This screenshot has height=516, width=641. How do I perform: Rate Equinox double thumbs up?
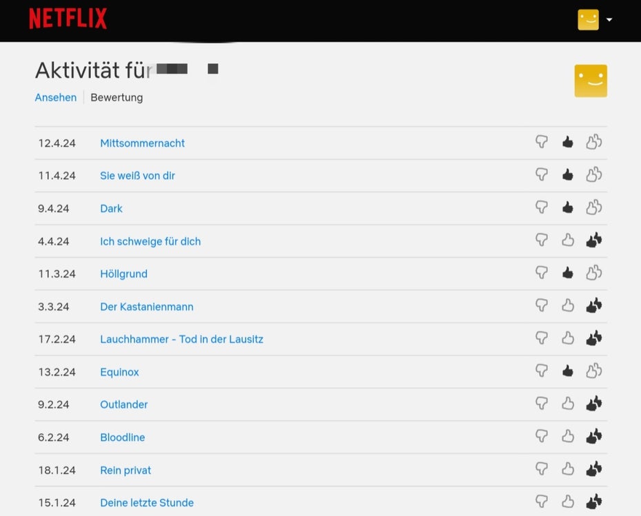point(594,371)
